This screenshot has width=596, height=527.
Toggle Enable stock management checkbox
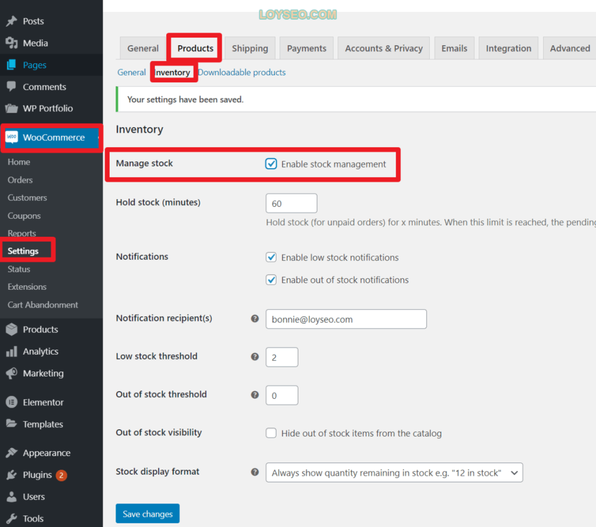click(271, 164)
